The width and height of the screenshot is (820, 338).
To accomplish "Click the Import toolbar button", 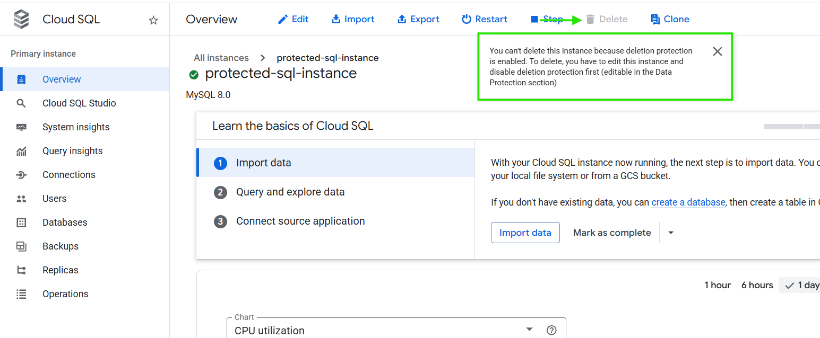I will click(353, 19).
